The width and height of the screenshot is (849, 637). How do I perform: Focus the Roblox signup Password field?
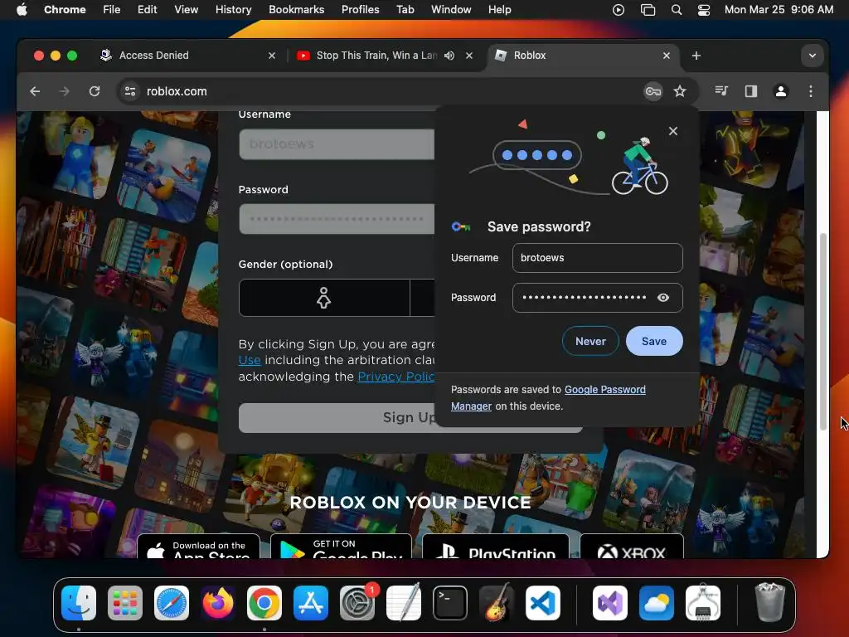[337, 219]
